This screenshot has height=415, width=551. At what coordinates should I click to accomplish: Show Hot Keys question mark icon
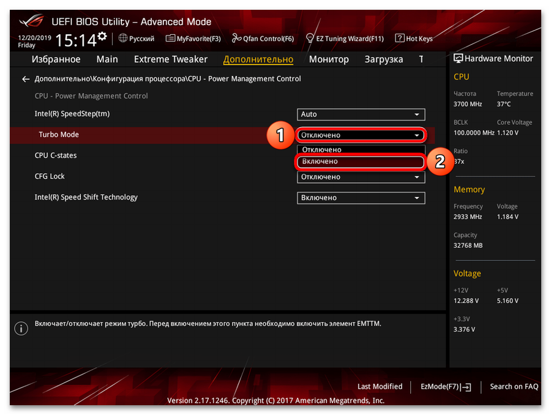400,38
